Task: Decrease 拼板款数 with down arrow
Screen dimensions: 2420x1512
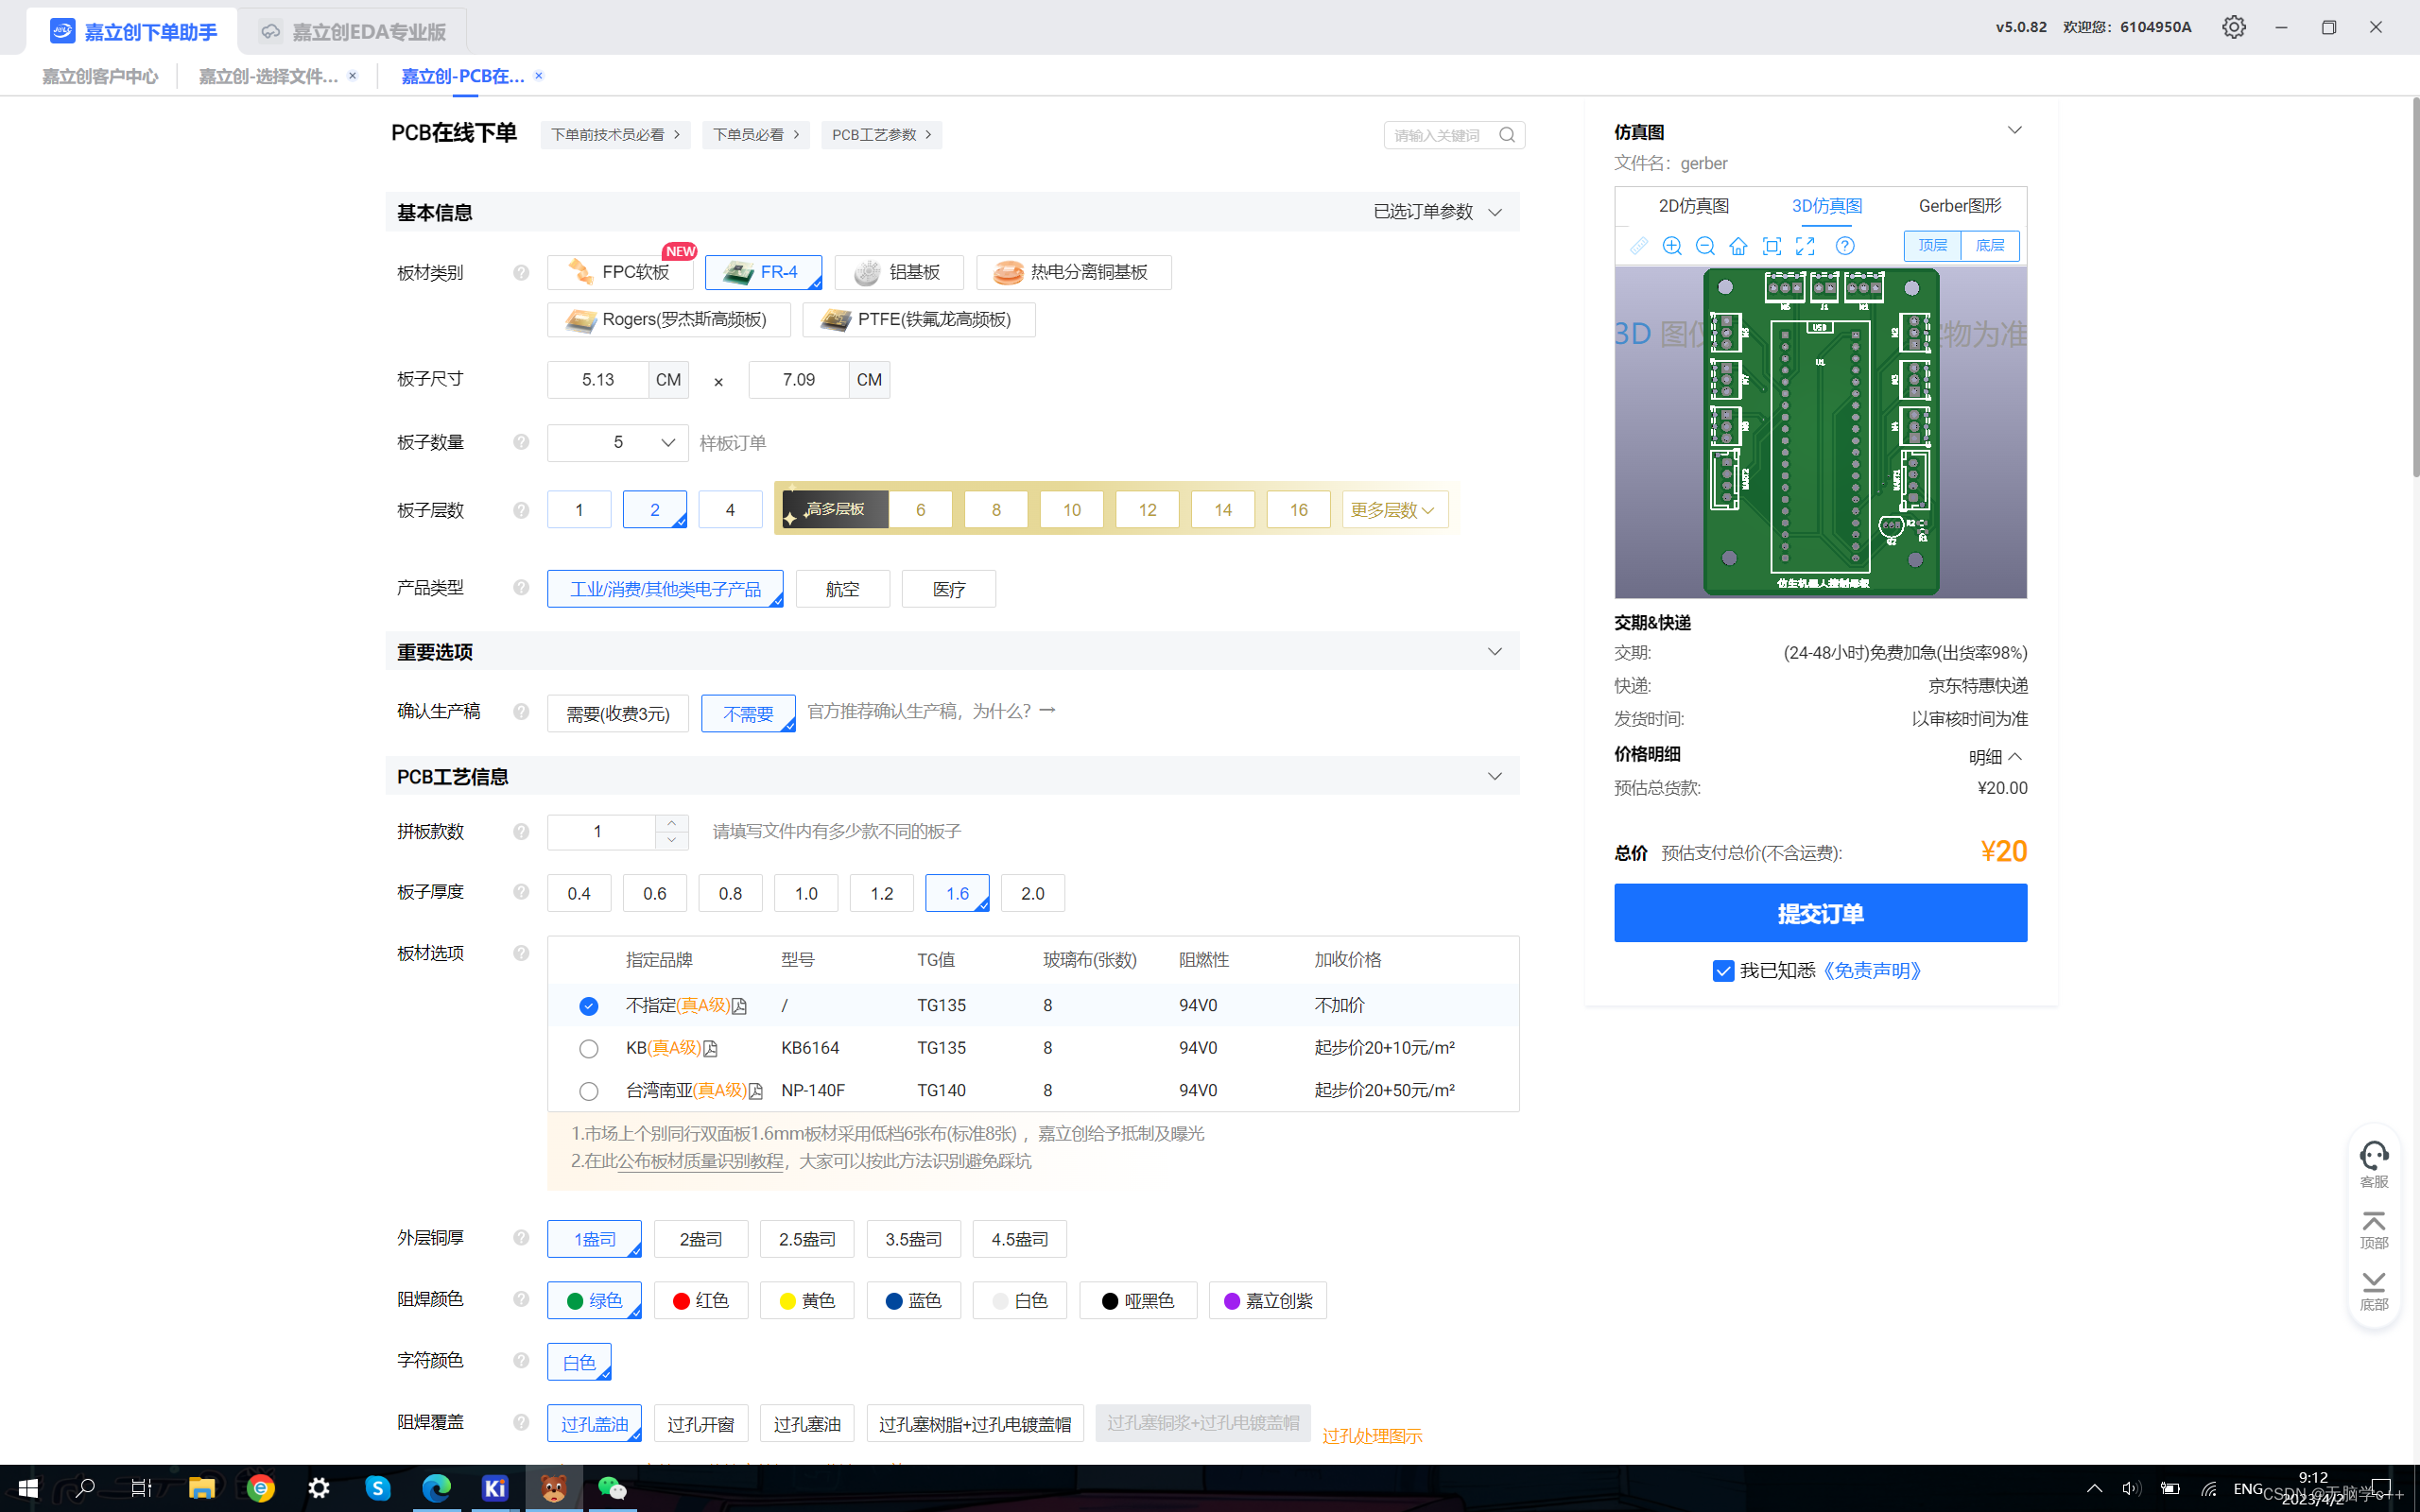Action: point(672,840)
